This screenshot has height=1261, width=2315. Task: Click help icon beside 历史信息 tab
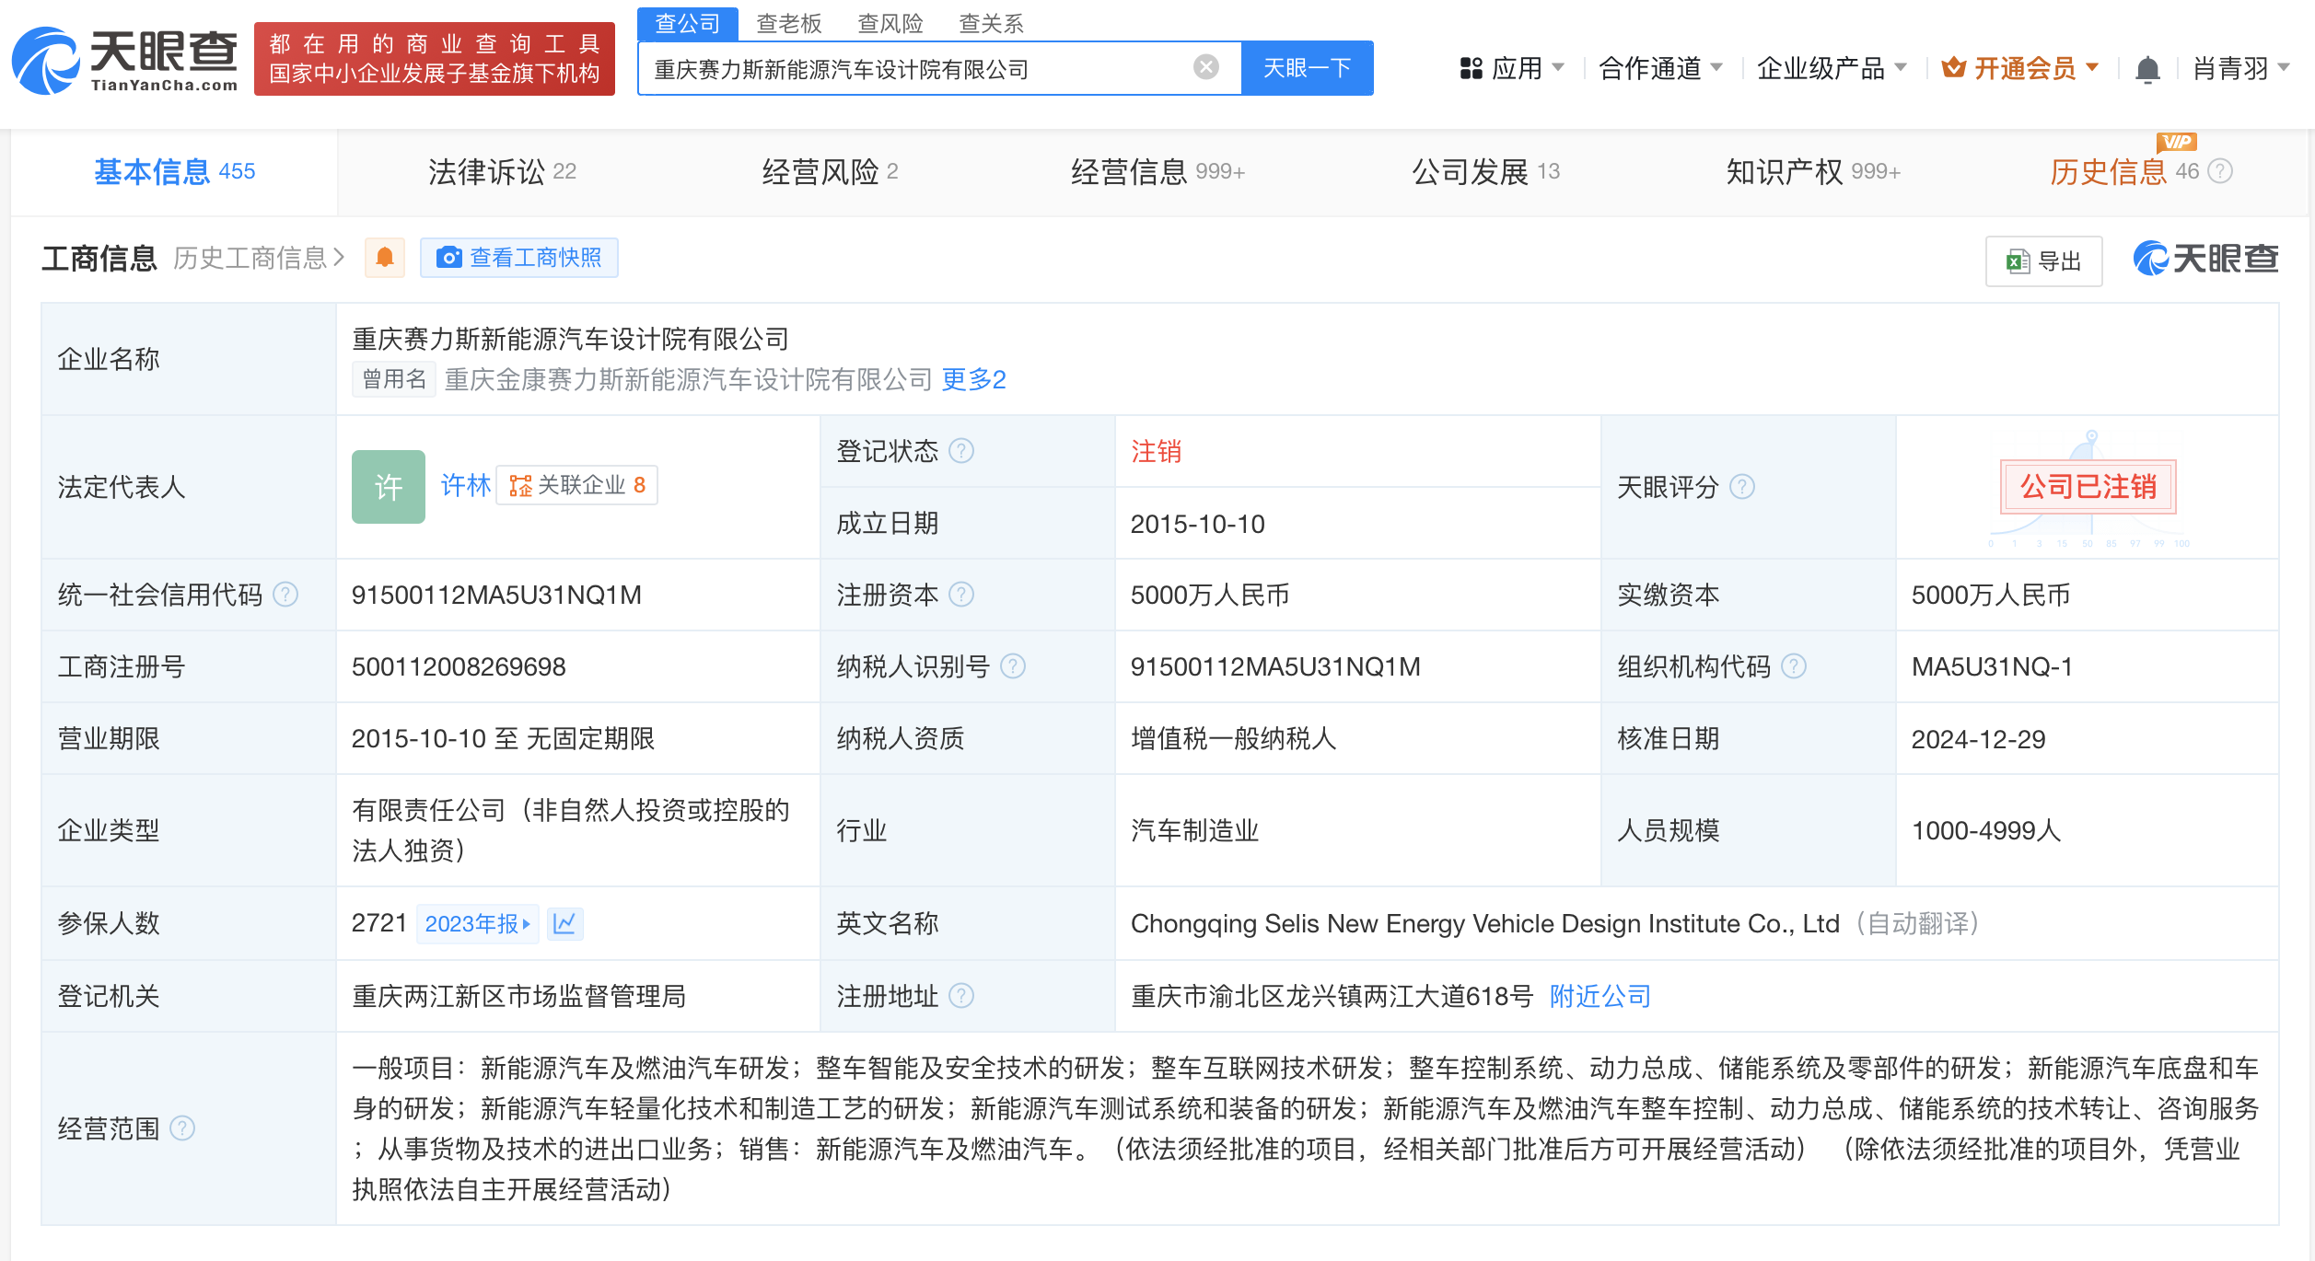(2221, 171)
